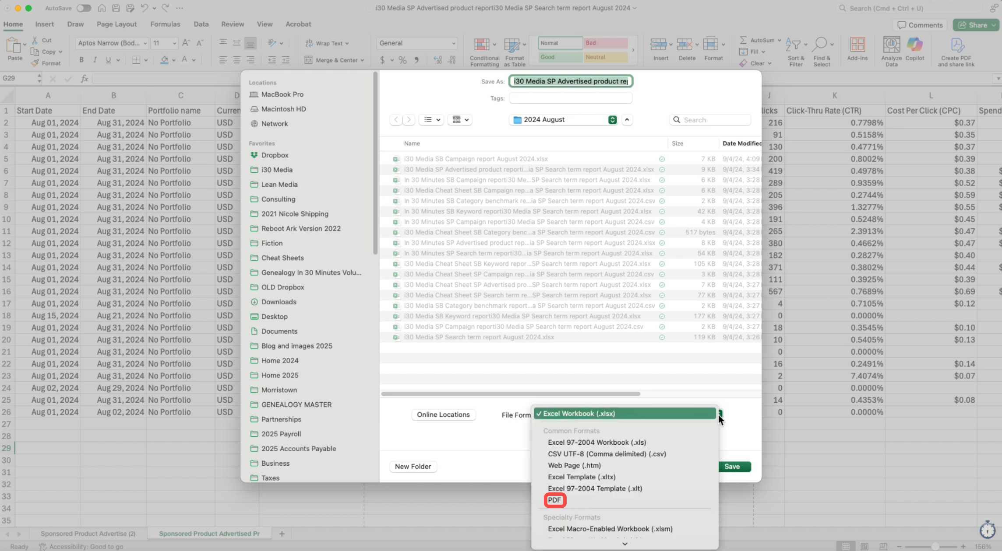
Task: Toggle Wrap Text on the ribbon
Action: (x=327, y=43)
